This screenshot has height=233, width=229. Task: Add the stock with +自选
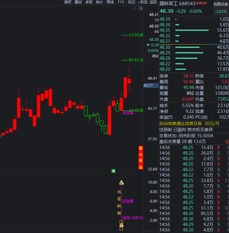coord(142,2)
